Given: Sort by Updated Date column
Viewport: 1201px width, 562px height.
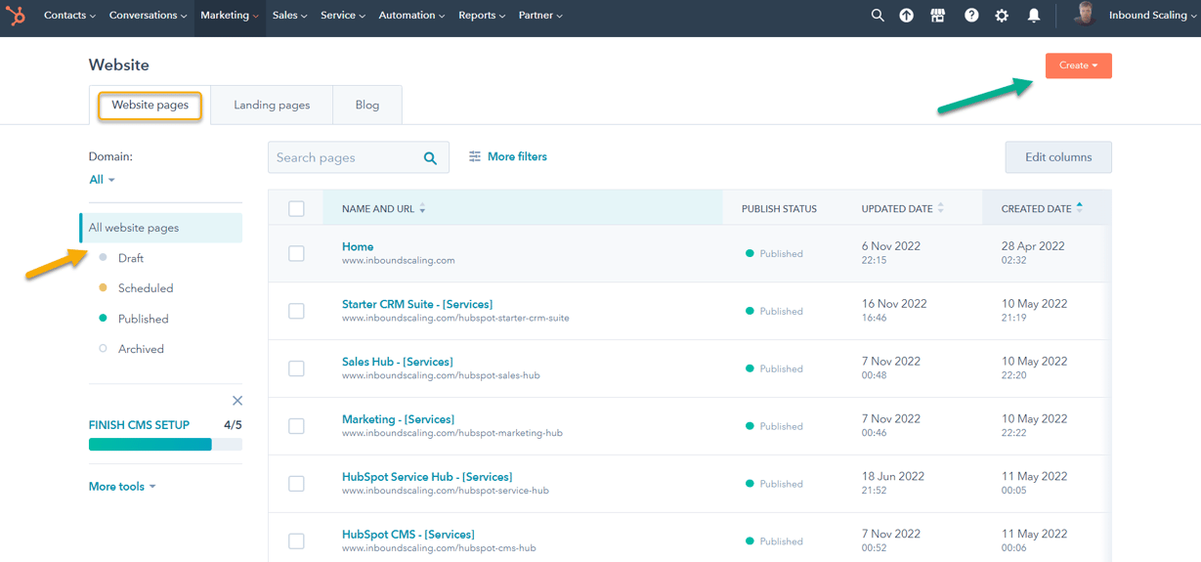Looking at the screenshot, I should (x=903, y=209).
